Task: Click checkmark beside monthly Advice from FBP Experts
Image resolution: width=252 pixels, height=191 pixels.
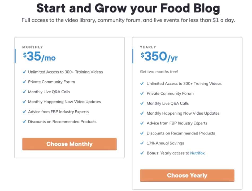Action: [x=24, y=112]
